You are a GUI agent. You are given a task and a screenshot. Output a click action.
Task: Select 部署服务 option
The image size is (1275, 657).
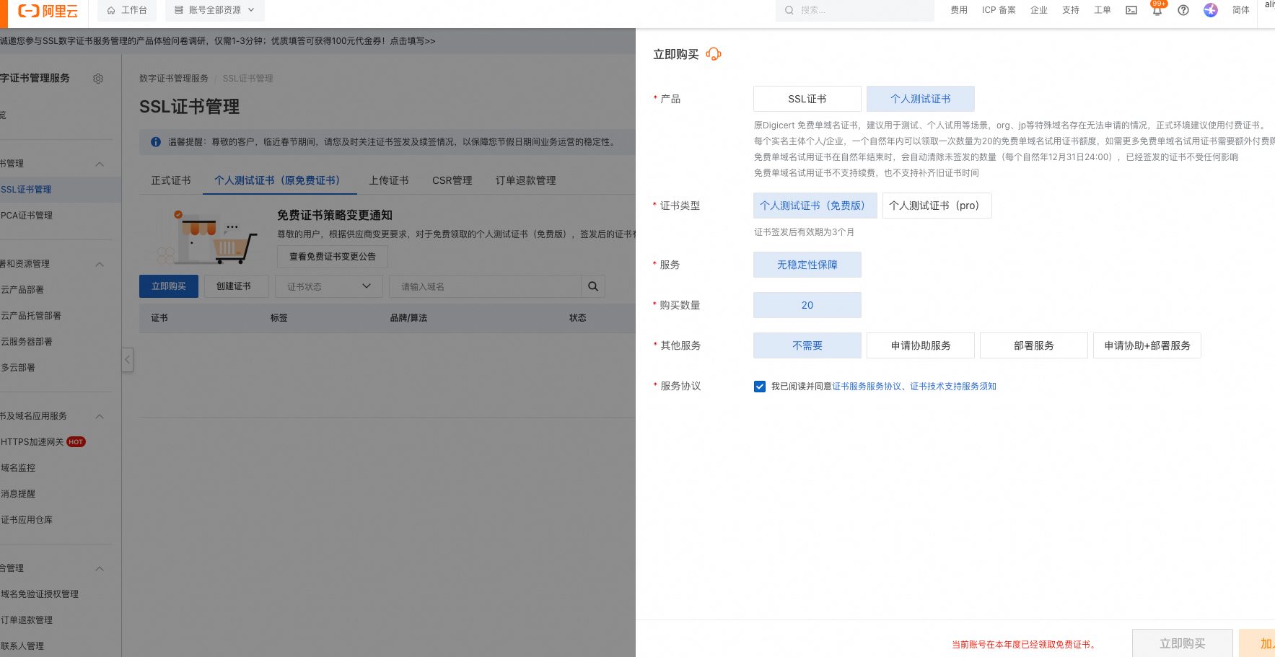1034,345
